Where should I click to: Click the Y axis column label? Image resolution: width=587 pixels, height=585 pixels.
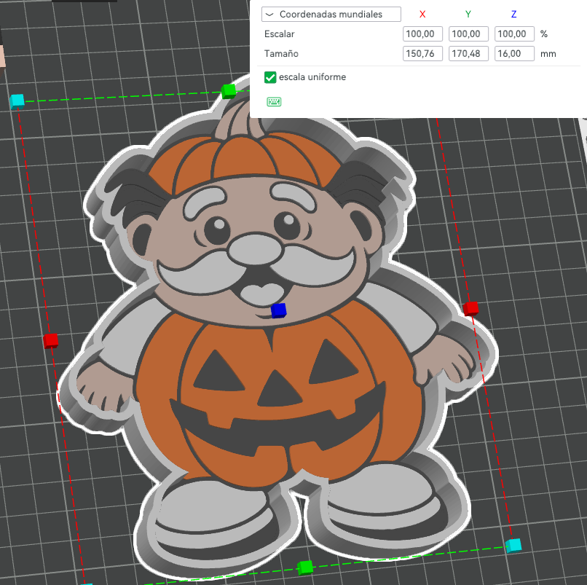coord(468,15)
